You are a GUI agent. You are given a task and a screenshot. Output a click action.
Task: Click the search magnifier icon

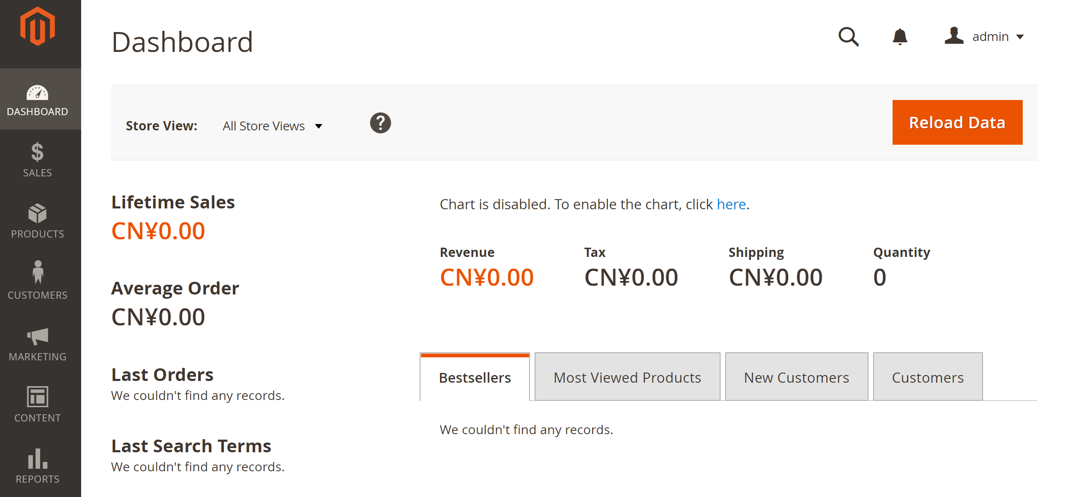click(848, 37)
